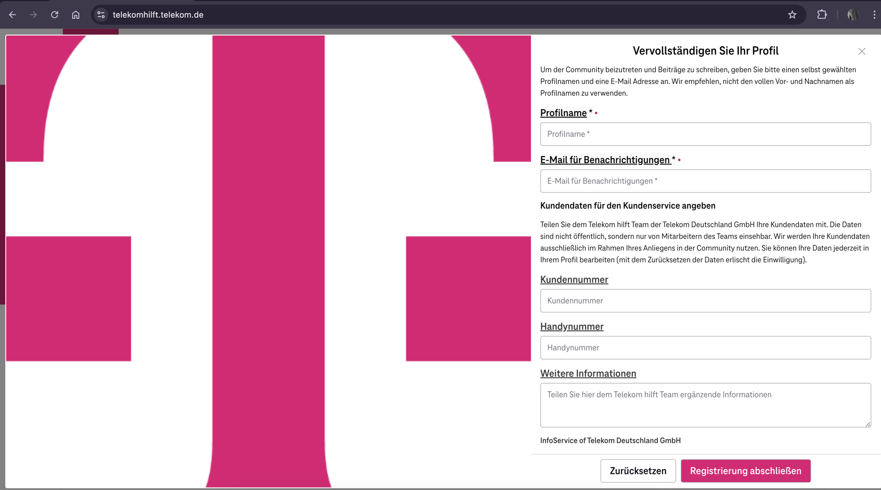Open the browser extensions menu
This screenshot has height=490, width=881.
point(822,14)
